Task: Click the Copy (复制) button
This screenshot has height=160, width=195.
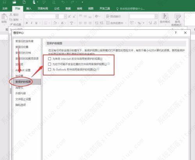Action: tap(14, 20)
